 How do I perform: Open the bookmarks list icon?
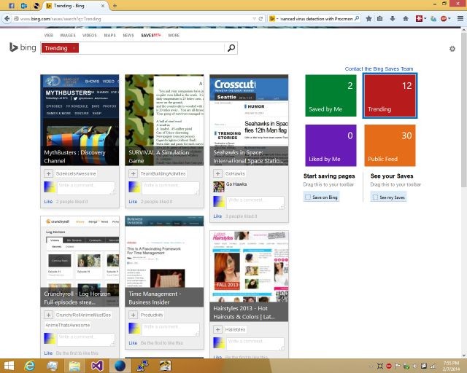click(x=379, y=19)
